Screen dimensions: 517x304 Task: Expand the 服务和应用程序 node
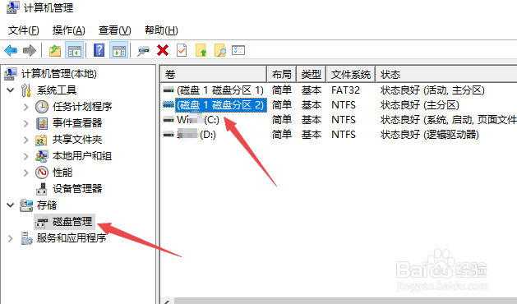point(11,238)
